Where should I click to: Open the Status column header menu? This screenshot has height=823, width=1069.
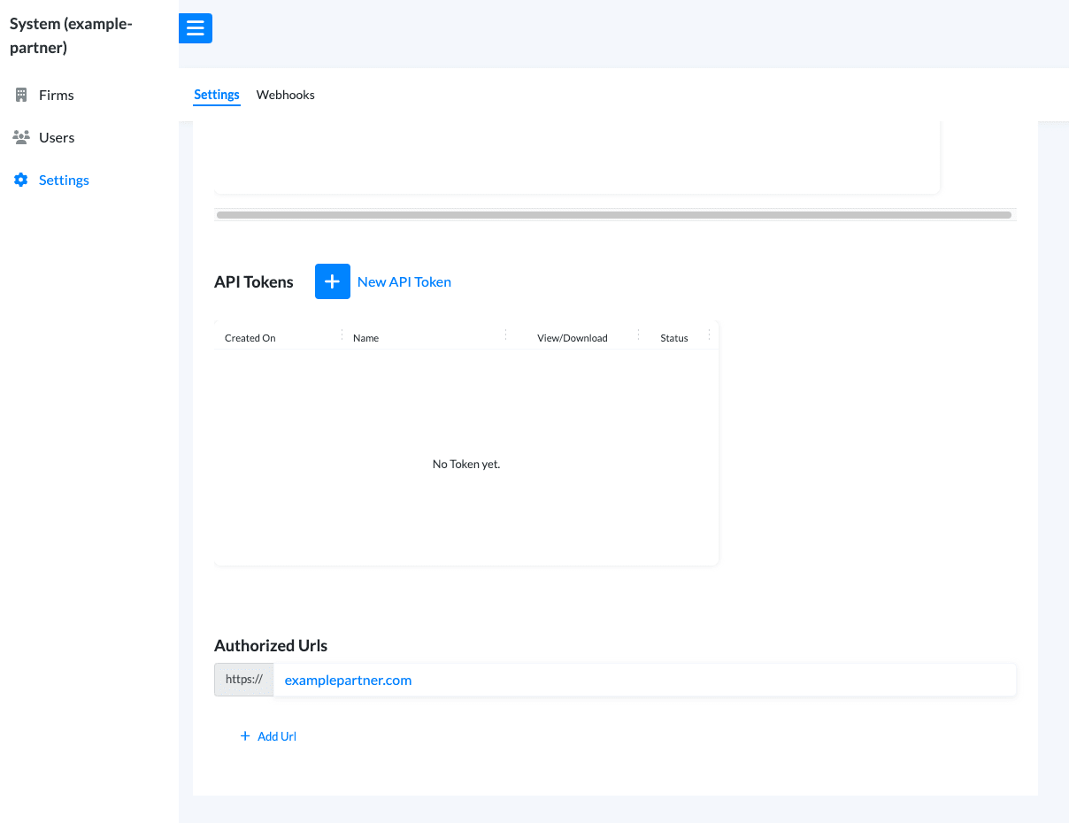click(708, 335)
